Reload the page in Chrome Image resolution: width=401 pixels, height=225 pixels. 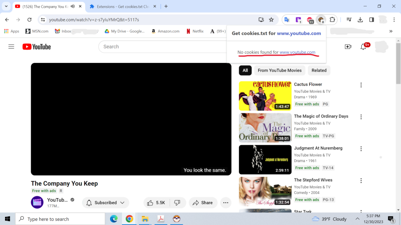tap(29, 20)
